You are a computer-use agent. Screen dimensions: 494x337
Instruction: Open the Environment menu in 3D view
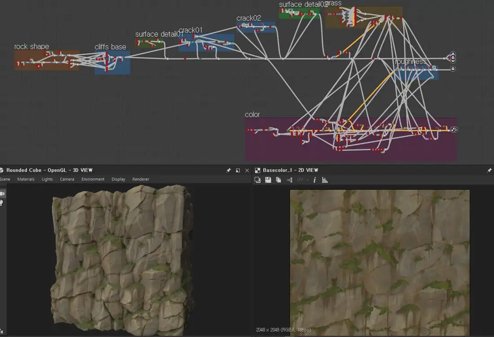pyautogui.click(x=93, y=179)
